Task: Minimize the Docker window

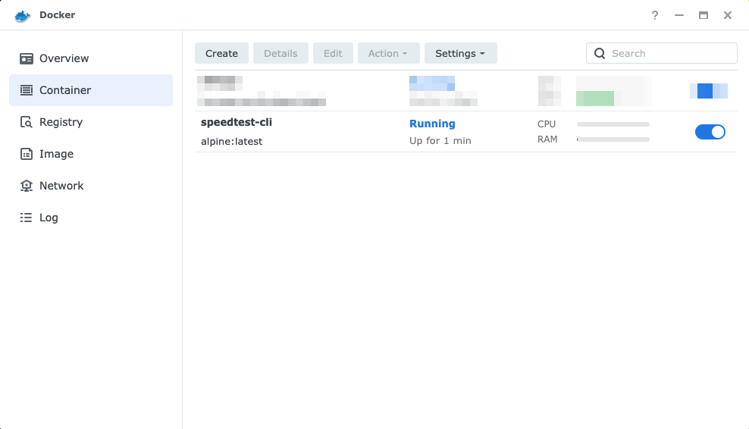Action: tap(678, 15)
